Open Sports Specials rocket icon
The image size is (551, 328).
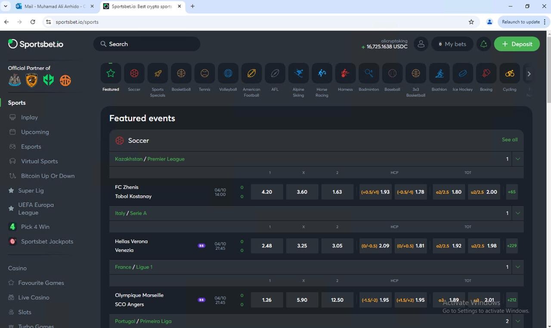click(158, 74)
